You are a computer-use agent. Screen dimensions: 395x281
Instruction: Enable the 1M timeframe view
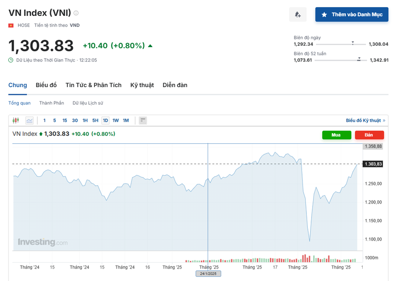(x=126, y=120)
